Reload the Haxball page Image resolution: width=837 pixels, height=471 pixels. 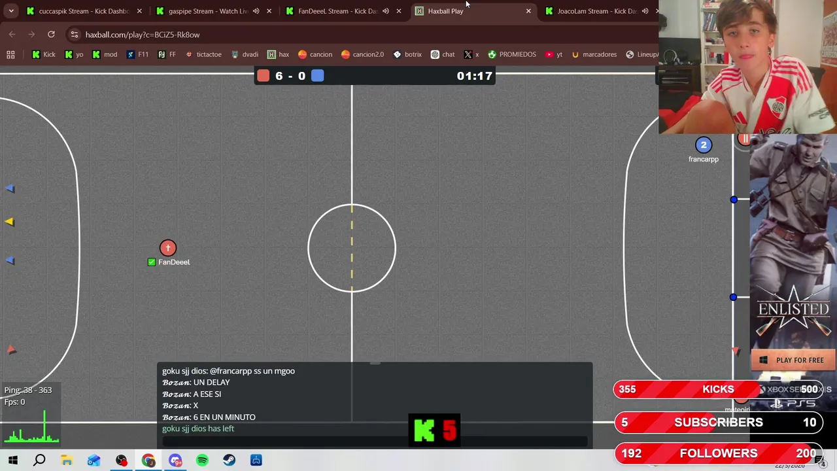[x=51, y=35]
